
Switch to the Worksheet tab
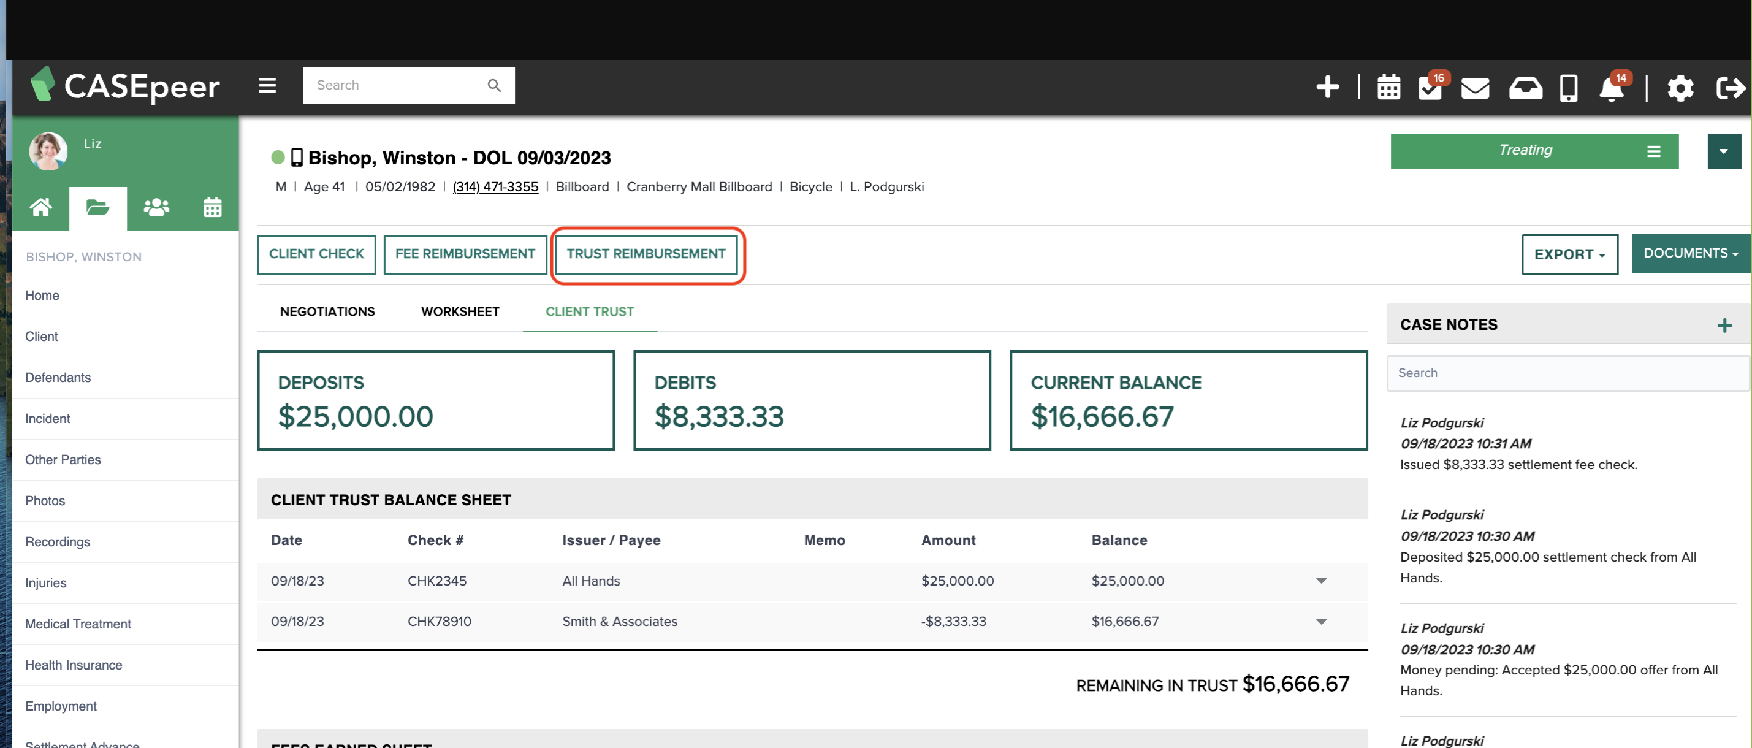pos(460,311)
